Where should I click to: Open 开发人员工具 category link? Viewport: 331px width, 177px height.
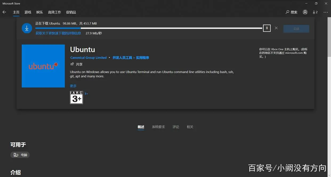pyautogui.click(x=122, y=58)
